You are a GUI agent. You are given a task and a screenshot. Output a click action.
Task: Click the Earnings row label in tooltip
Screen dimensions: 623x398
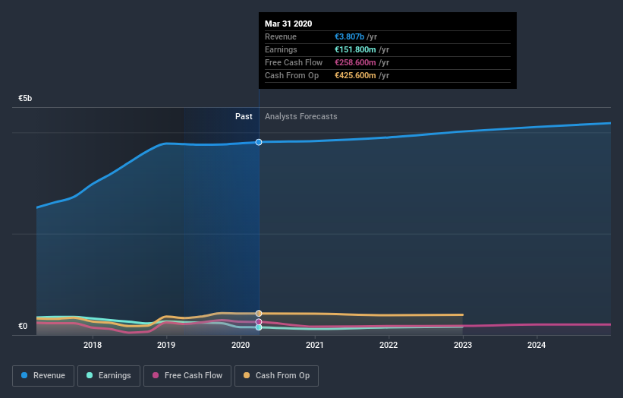click(281, 49)
